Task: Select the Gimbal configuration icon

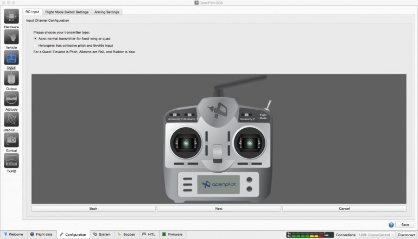Action: pyautogui.click(x=11, y=140)
